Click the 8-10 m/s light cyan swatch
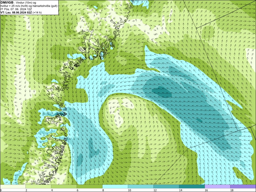Image resolution: width=256 pixels, height=192 pixels. 115,186
